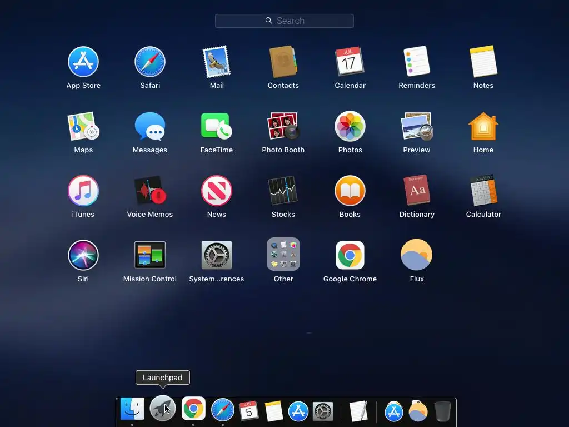This screenshot has width=569, height=427.
Task: Open Calendar showing JUL 17 in Launchpad
Action: 350,62
